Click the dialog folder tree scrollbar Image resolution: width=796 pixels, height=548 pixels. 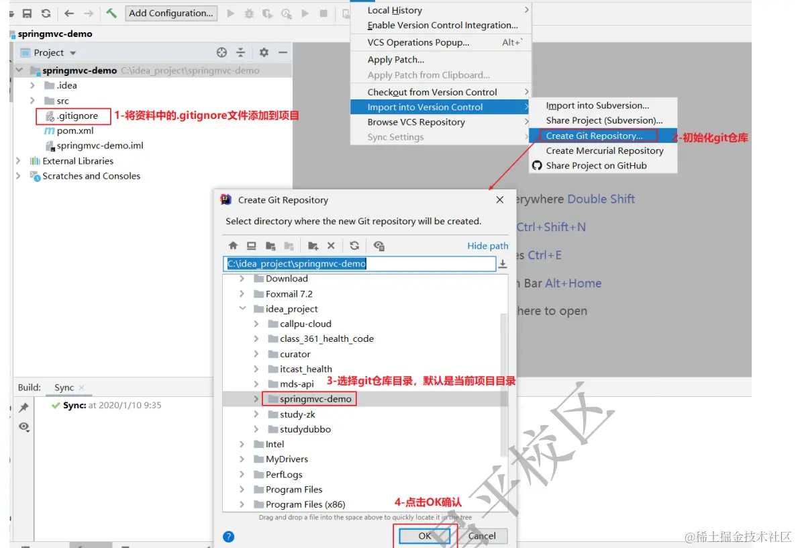(x=504, y=386)
